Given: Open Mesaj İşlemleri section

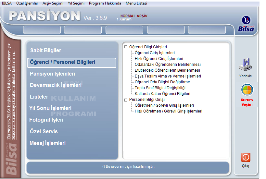Looking at the screenshot, I should [x=47, y=143].
